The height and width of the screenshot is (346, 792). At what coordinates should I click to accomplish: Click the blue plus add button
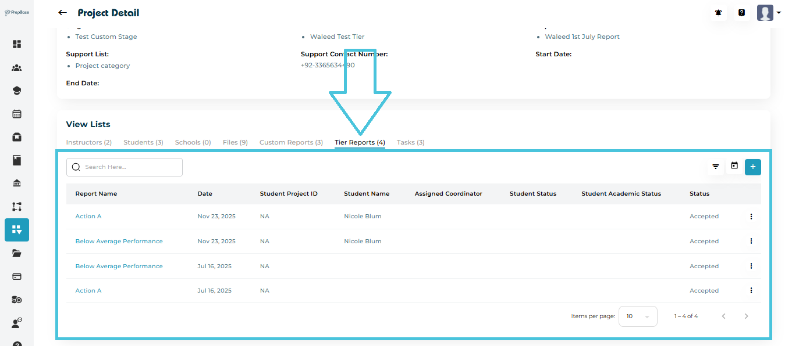tap(752, 167)
